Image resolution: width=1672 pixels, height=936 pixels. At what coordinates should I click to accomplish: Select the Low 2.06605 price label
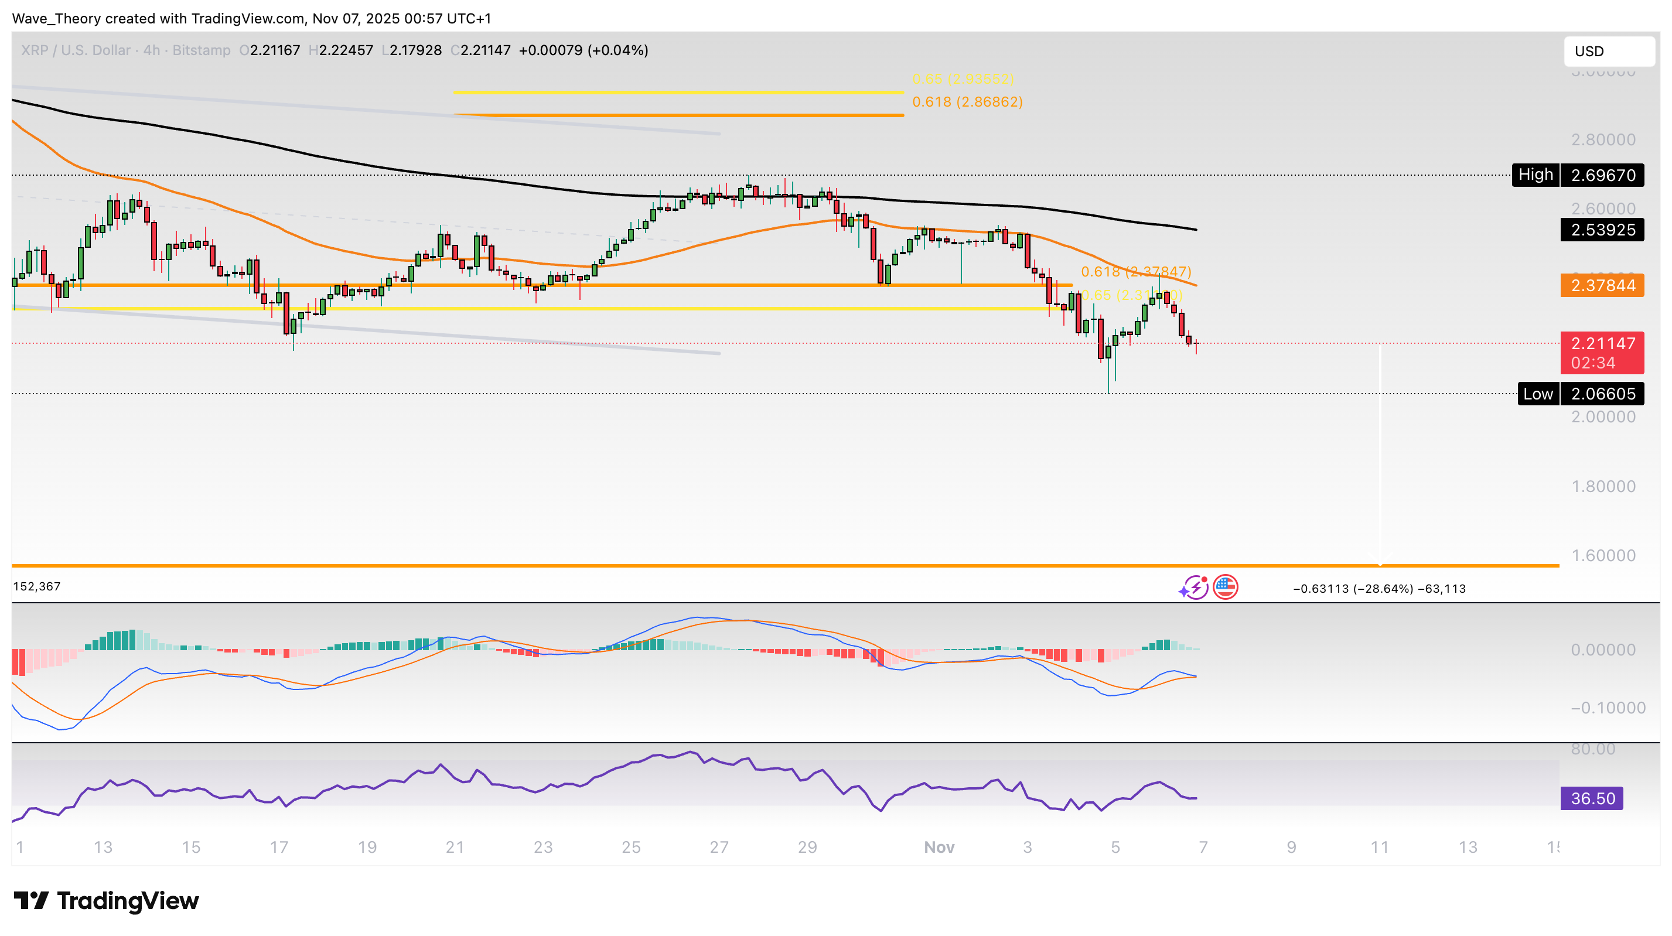(x=1580, y=394)
